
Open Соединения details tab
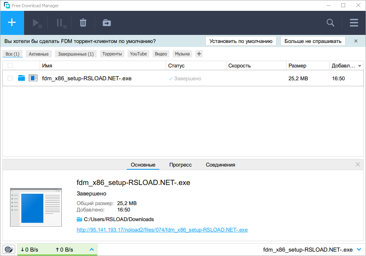point(220,165)
